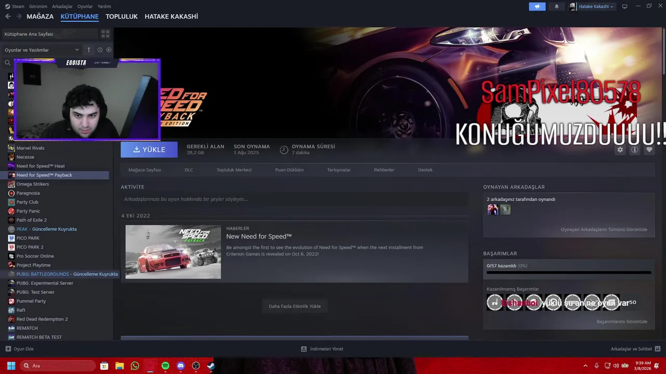Open the Steam menu
Screen dimensions: 666x374
(x=18, y=6)
